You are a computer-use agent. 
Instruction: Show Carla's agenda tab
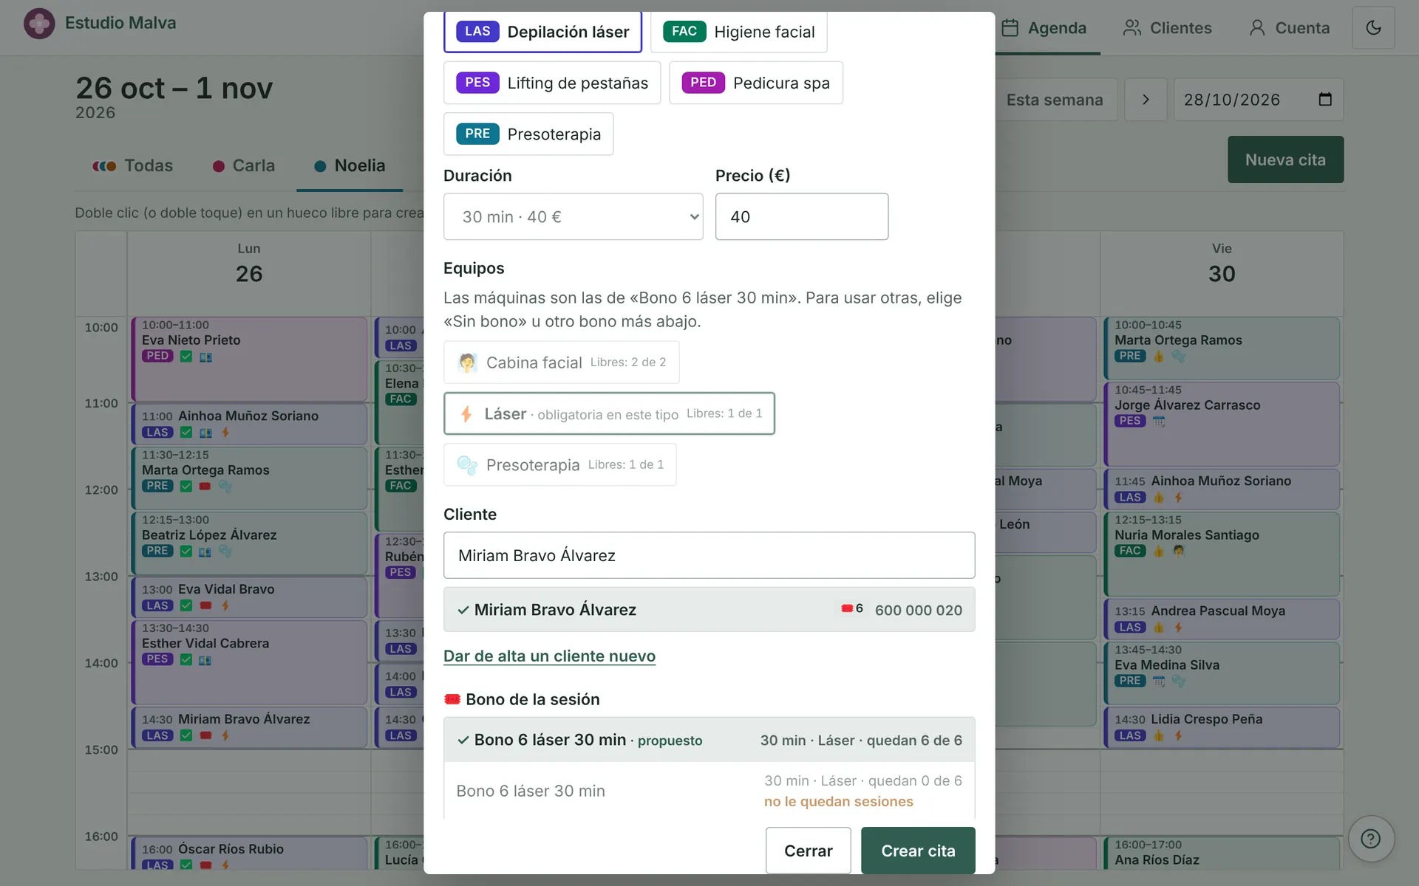[x=244, y=166]
